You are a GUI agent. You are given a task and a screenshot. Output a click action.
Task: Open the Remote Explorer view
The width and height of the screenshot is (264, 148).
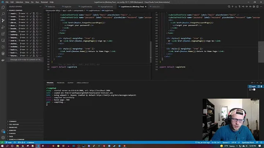click(x=3, y=40)
